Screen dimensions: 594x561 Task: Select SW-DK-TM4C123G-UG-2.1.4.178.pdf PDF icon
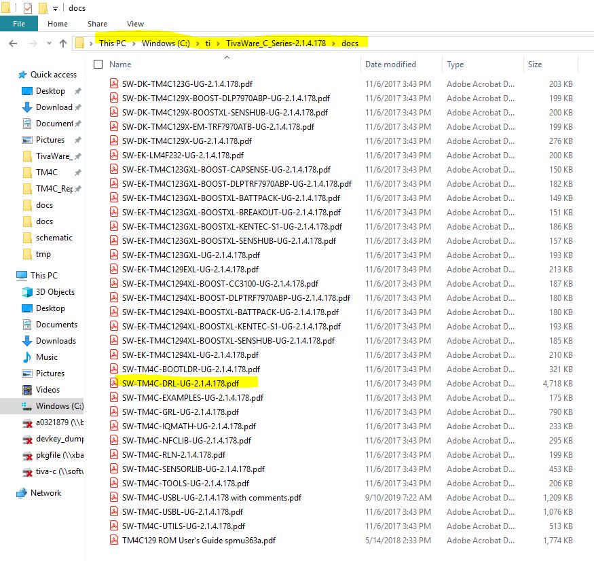point(113,84)
